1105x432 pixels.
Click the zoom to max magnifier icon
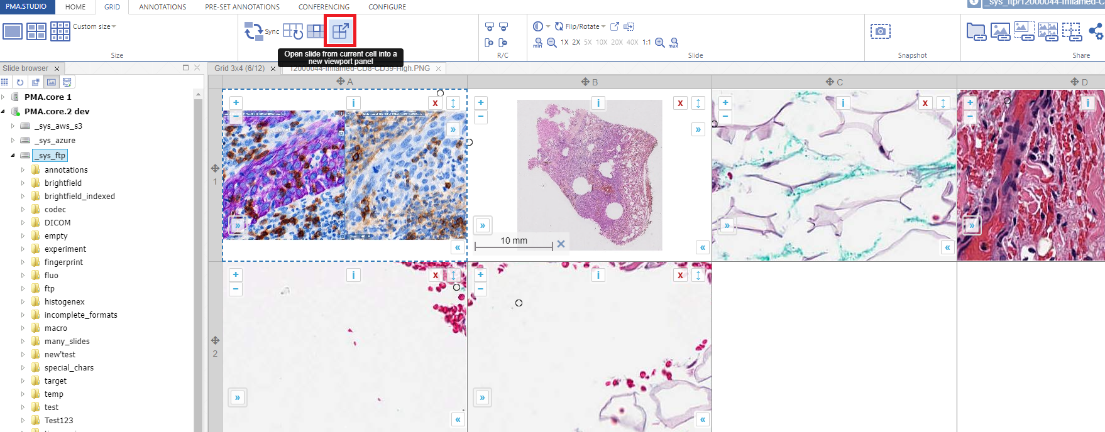(674, 43)
